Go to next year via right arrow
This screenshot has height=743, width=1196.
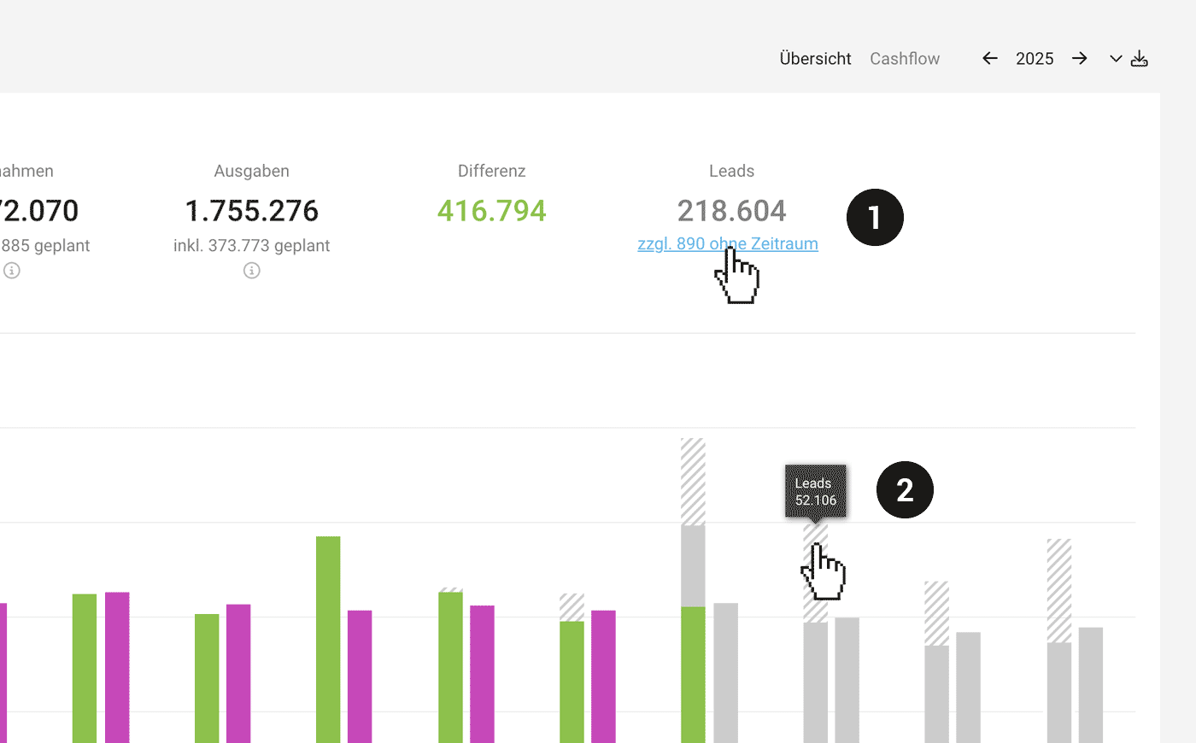(1079, 58)
